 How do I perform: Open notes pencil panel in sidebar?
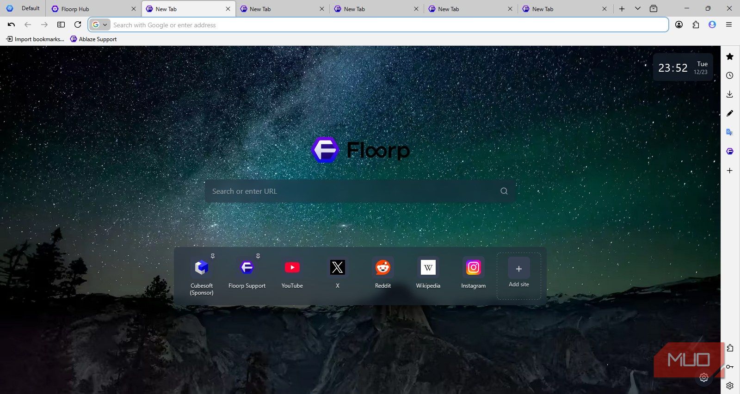[730, 113]
